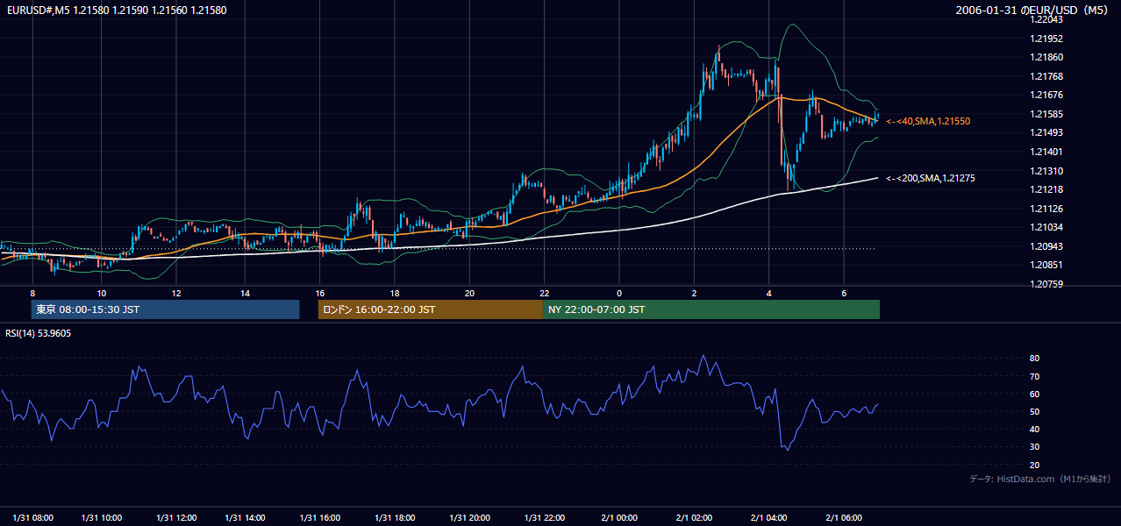Click the 1/31 08:00 time axis label

point(32,517)
